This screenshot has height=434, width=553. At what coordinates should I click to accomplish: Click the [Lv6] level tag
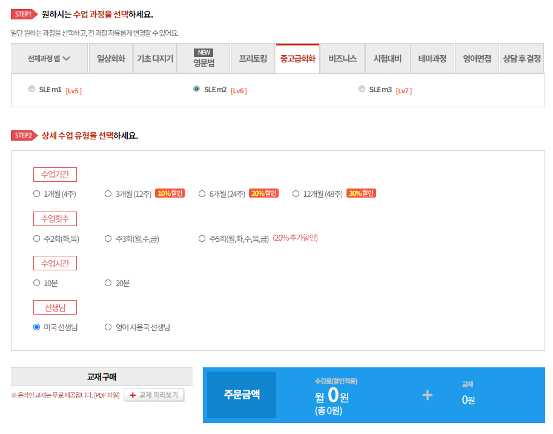click(239, 91)
